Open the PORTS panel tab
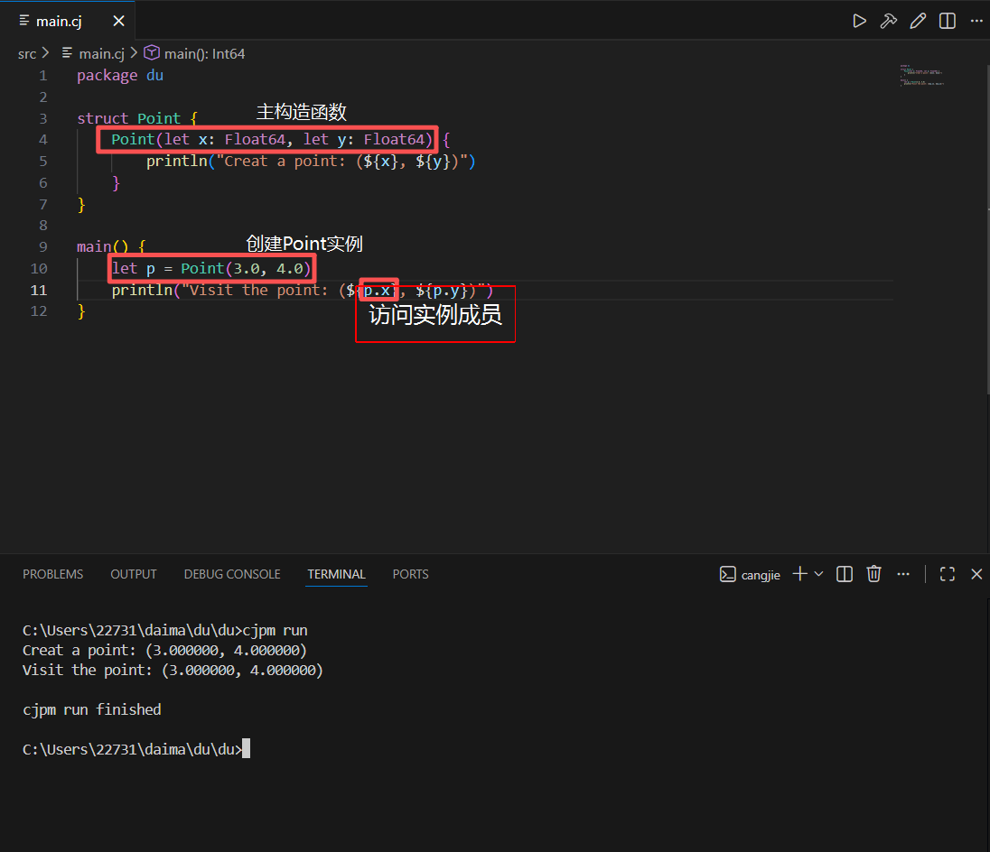The height and width of the screenshot is (852, 990). coord(410,574)
